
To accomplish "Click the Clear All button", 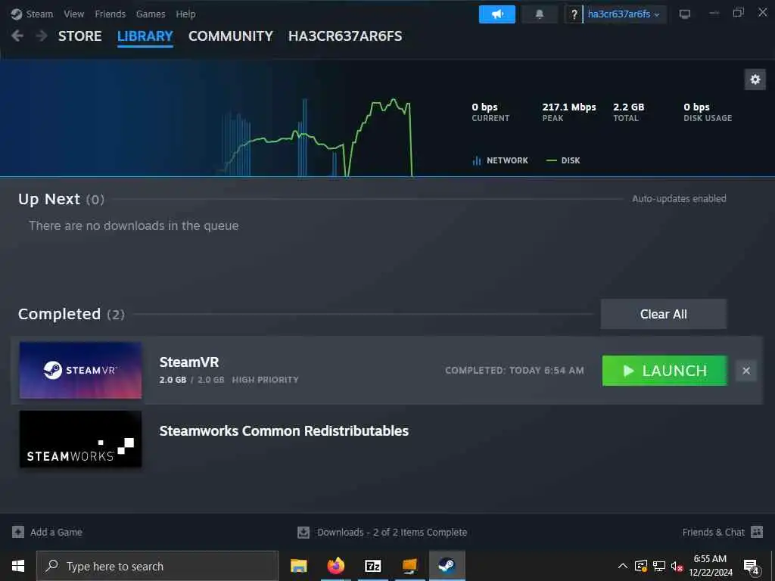I will coord(663,314).
